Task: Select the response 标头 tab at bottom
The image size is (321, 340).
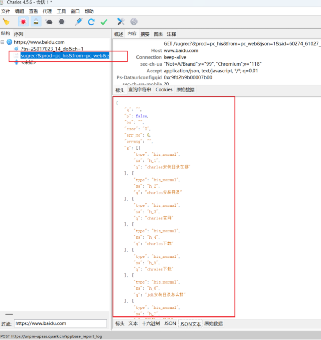Action: pos(120,323)
